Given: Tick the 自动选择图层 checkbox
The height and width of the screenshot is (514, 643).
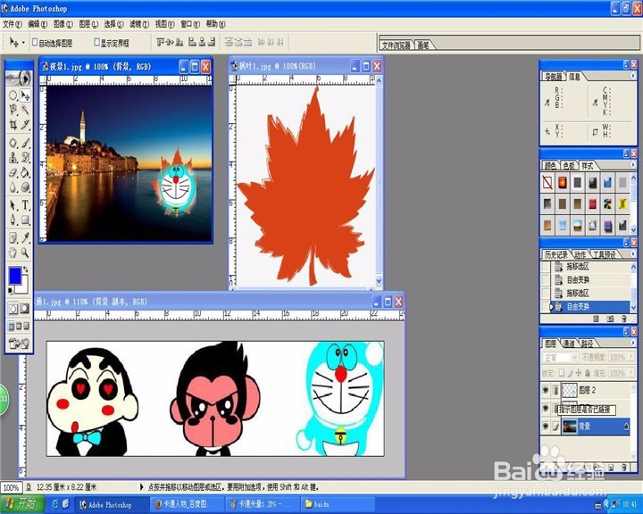Looking at the screenshot, I should (x=35, y=42).
